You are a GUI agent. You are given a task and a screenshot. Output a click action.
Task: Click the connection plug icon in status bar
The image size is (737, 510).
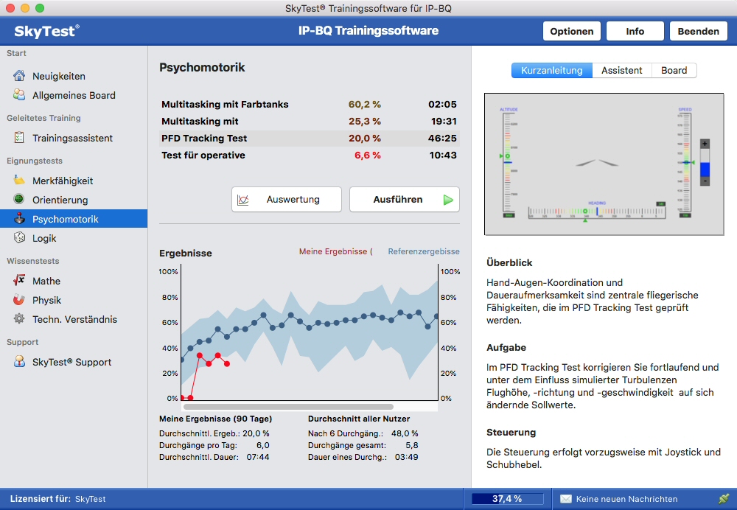tap(723, 499)
